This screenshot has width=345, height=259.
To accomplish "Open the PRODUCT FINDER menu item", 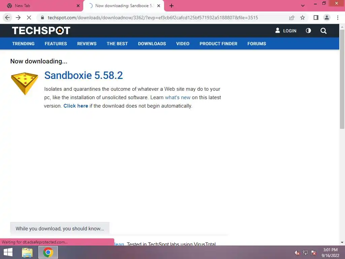I will click(x=218, y=44).
